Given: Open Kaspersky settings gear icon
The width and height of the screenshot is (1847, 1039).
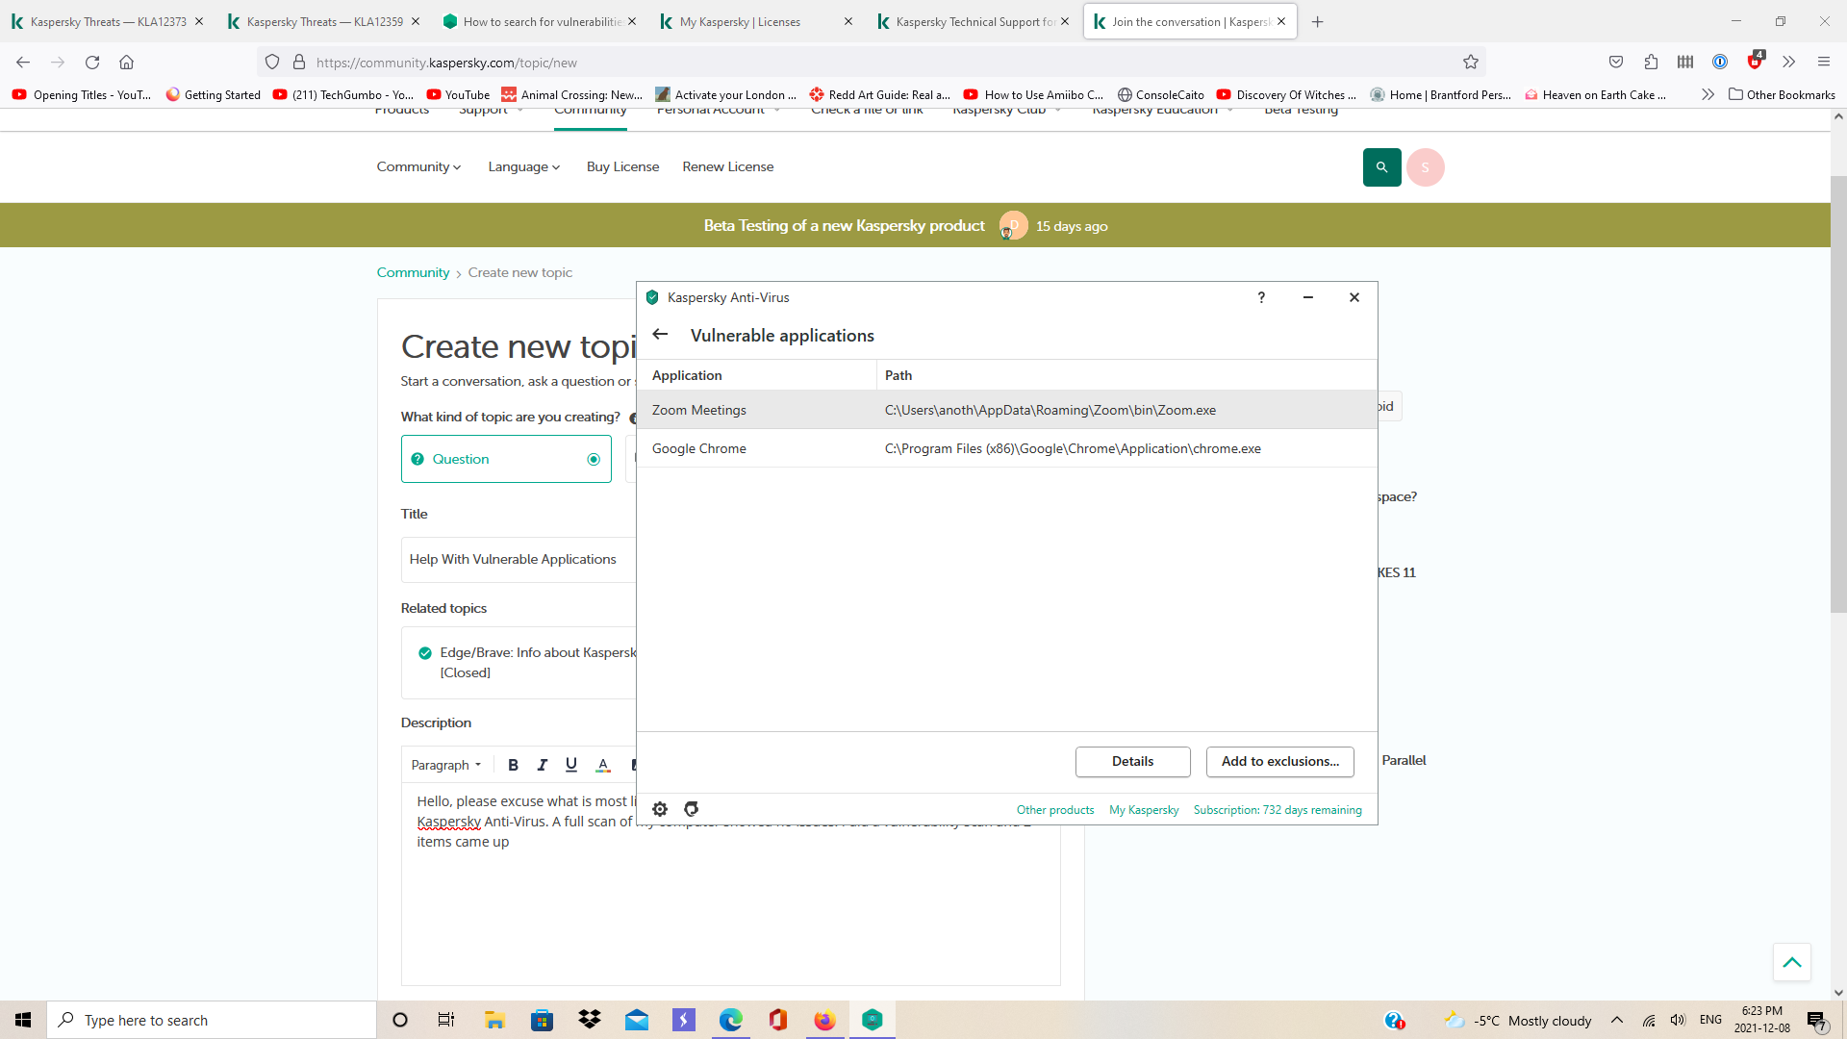Looking at the screenshot, I should (660, 809).
